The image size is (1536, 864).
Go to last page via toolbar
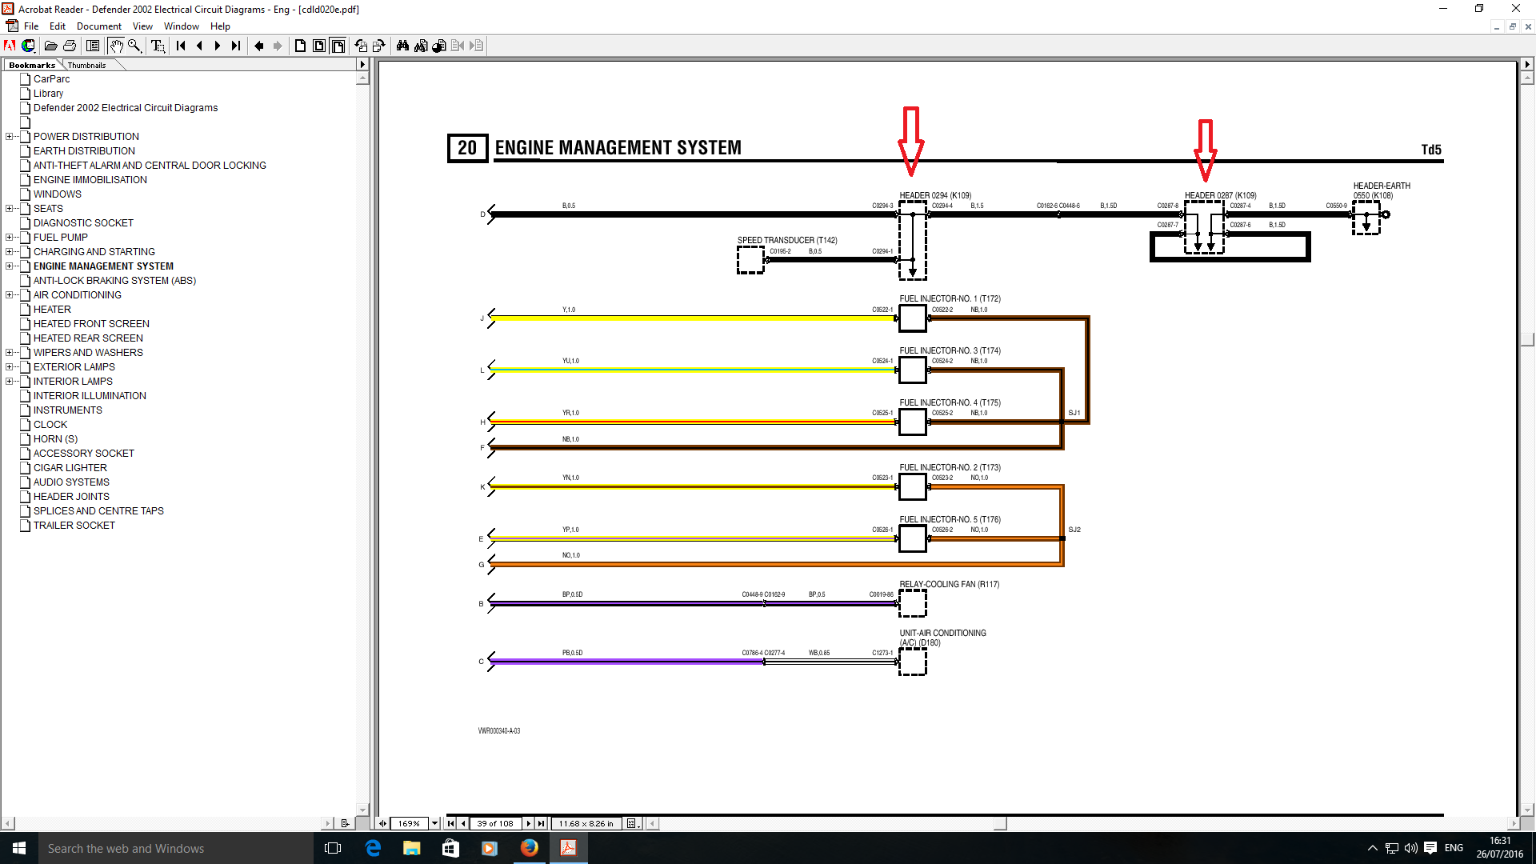236,46
